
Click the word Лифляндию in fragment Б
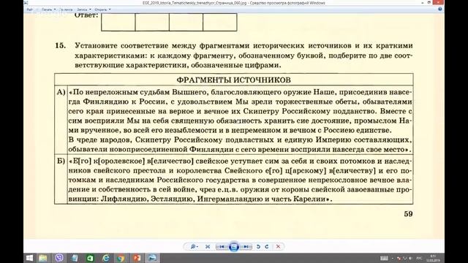124,199
